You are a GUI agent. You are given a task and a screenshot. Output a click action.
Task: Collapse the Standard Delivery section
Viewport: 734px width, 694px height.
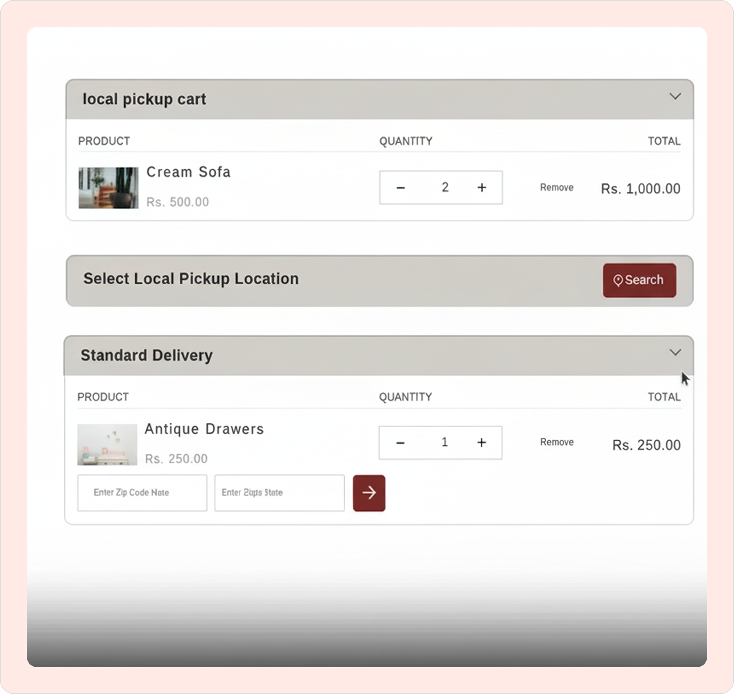675,353
